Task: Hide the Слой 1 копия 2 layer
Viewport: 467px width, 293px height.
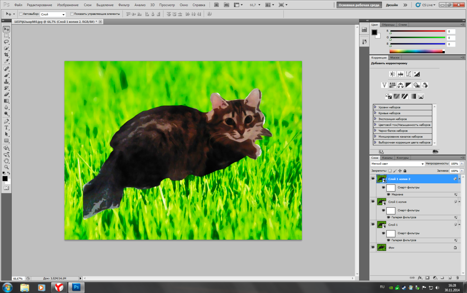Action: tap(373, 179)
